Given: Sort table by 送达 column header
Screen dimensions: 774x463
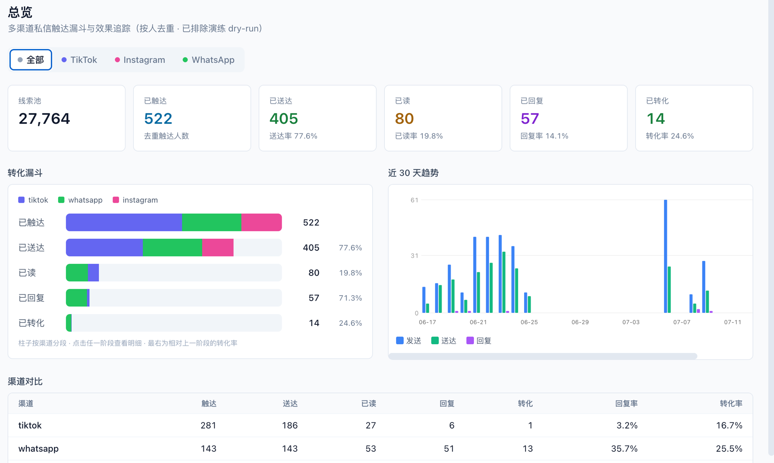Looking at the screenshot, I should pos(290,404).
